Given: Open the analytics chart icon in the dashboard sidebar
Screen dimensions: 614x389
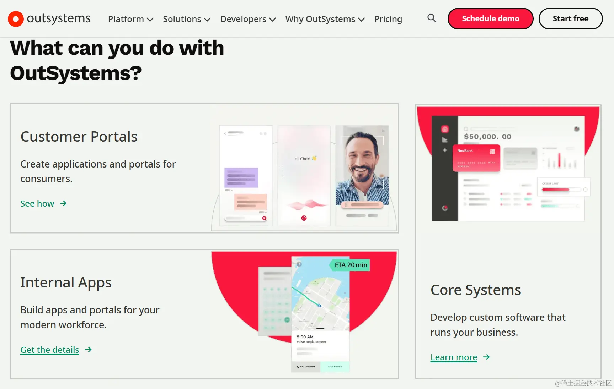Looking at the screenshot, I should [x=445, y=139].
